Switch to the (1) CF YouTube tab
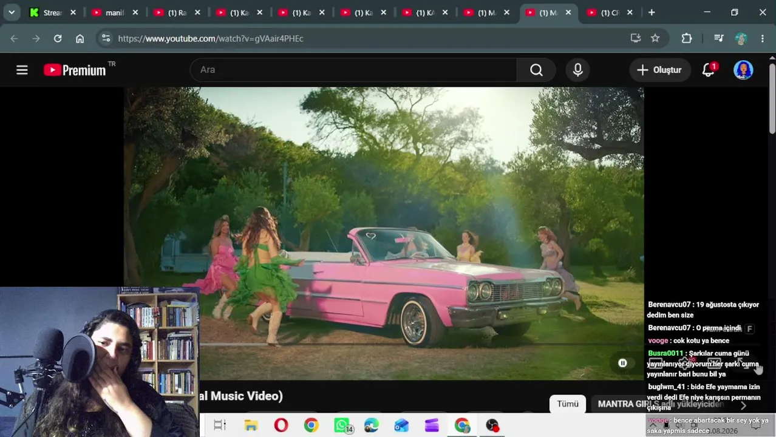 click(609, 12)
